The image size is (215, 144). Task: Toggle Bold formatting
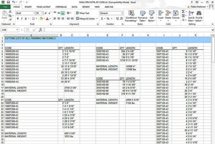pyautogui.click(x=17, y=19)
